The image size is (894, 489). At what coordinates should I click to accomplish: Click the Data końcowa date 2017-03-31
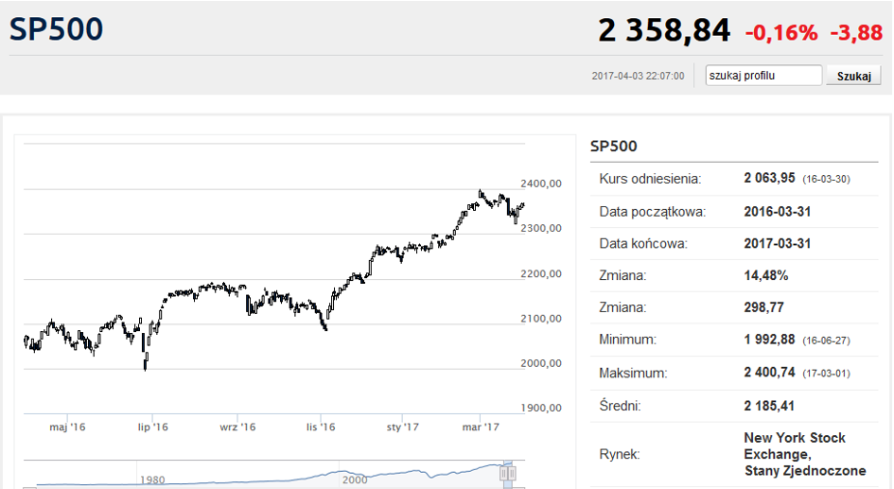[x=777, y=243]
